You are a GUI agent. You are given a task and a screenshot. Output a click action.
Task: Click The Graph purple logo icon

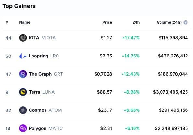[23, 74]
